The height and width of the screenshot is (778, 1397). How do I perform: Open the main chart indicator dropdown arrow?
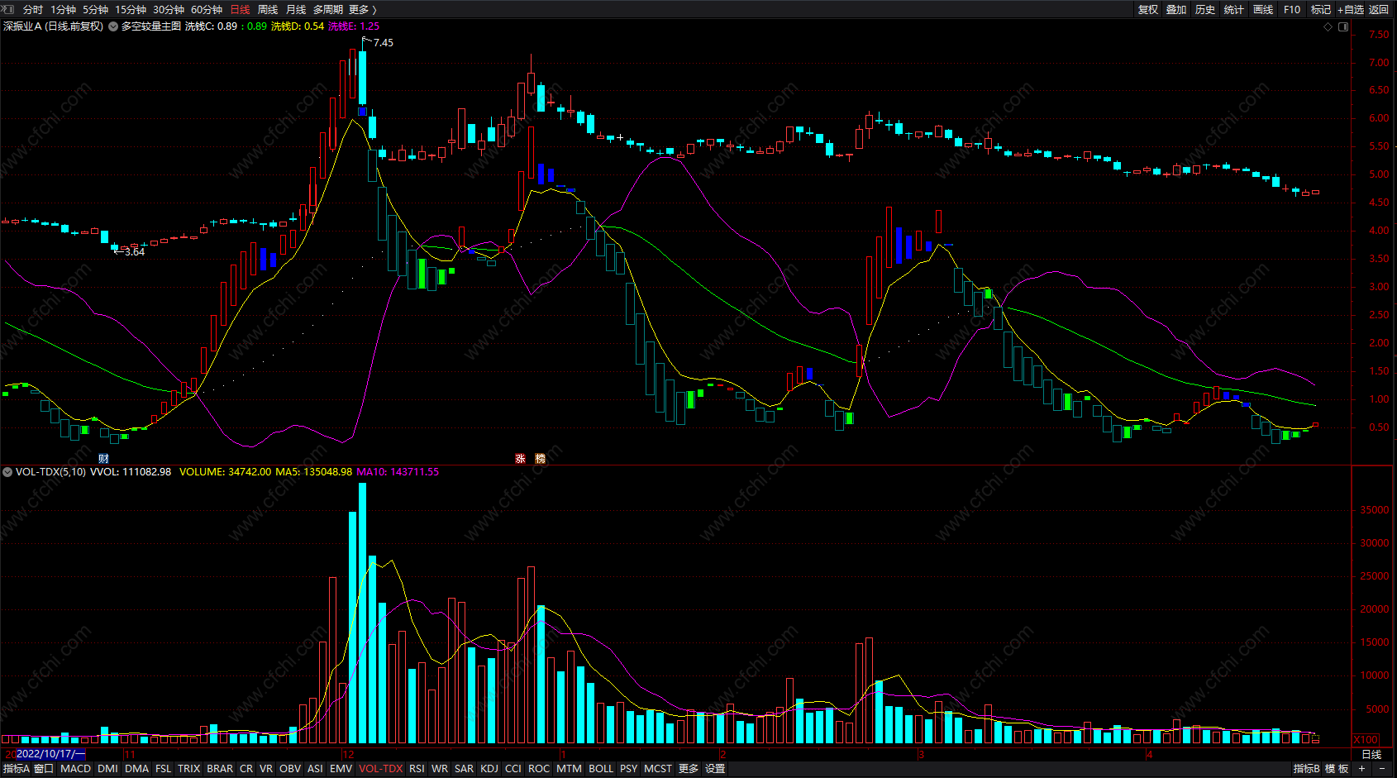(113, 26)
